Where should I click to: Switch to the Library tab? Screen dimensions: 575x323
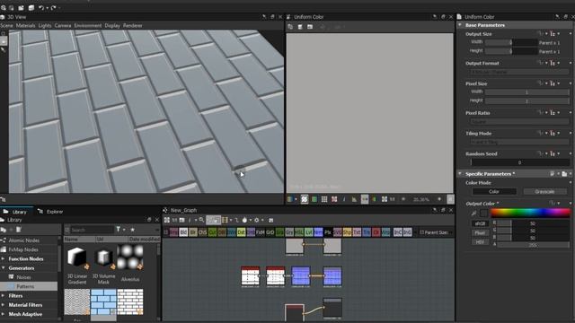coord(16,212)
